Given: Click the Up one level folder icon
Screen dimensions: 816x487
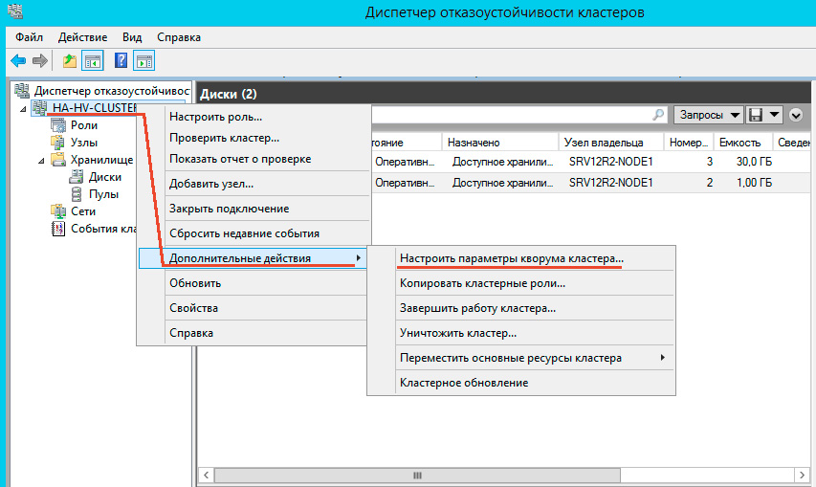Looking at the screenshot, I should (69, 61).
